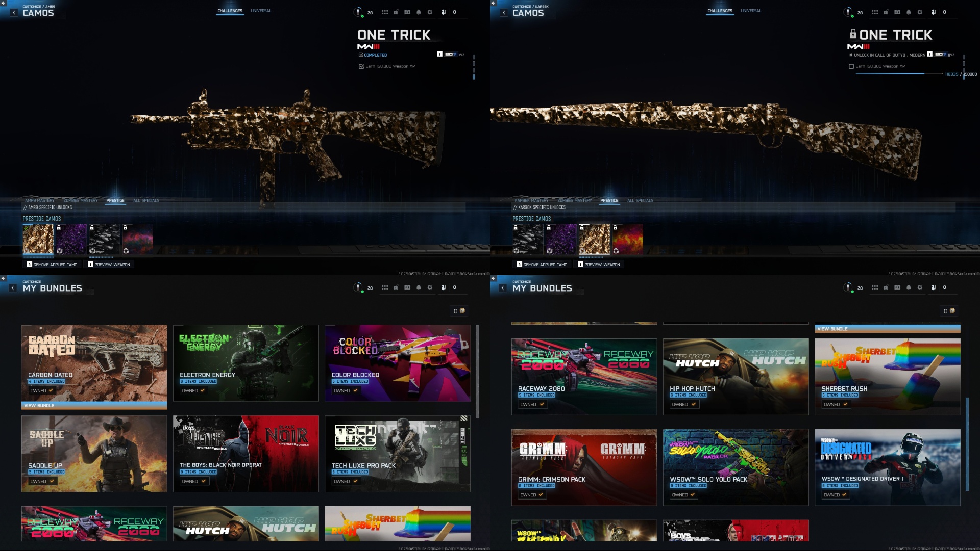This screenshot has width=980, height=551.
Task: Open social icon in Carbon Dated bundles screen
Action: pos(444,287)
